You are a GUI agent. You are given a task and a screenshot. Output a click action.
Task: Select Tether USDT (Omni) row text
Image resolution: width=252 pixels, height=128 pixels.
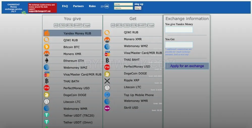pos(78,122)
